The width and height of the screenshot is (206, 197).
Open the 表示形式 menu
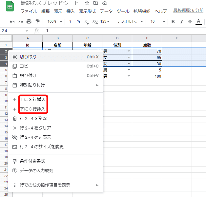click(87, 11)
